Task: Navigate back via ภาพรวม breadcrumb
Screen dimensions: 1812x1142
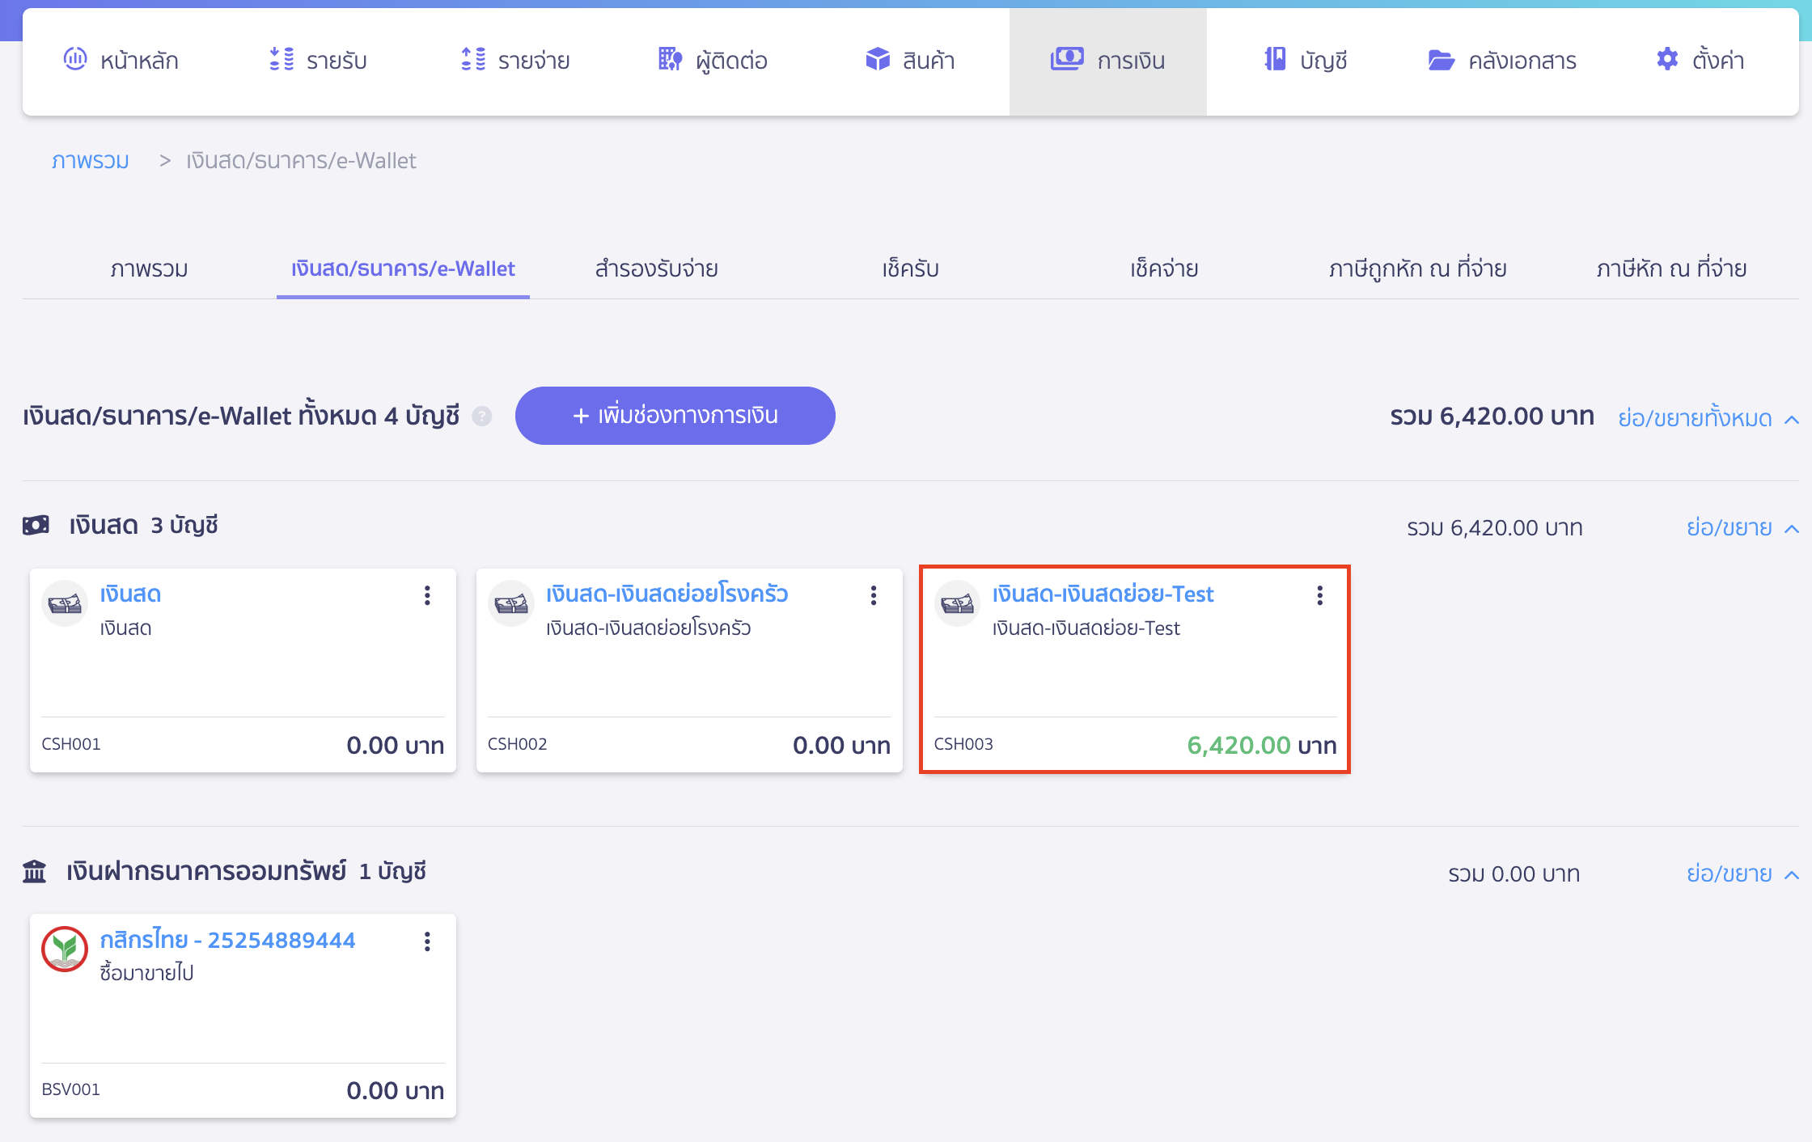Action: click(90, 161)
